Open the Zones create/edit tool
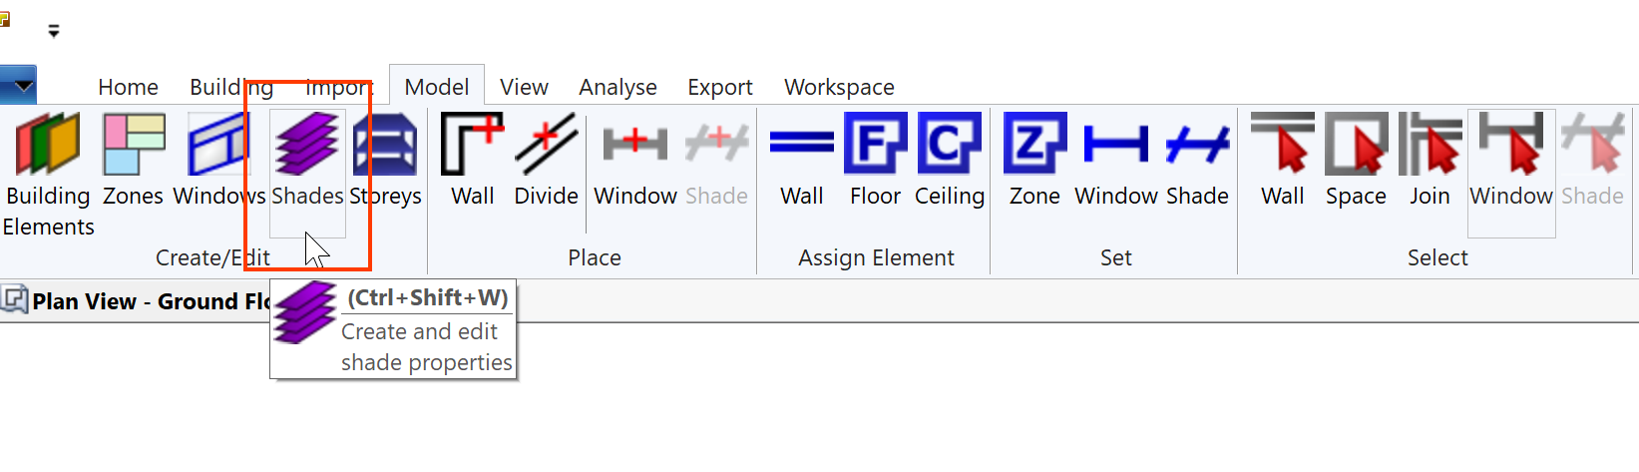 pyautogui.click(x=133, y=162)
